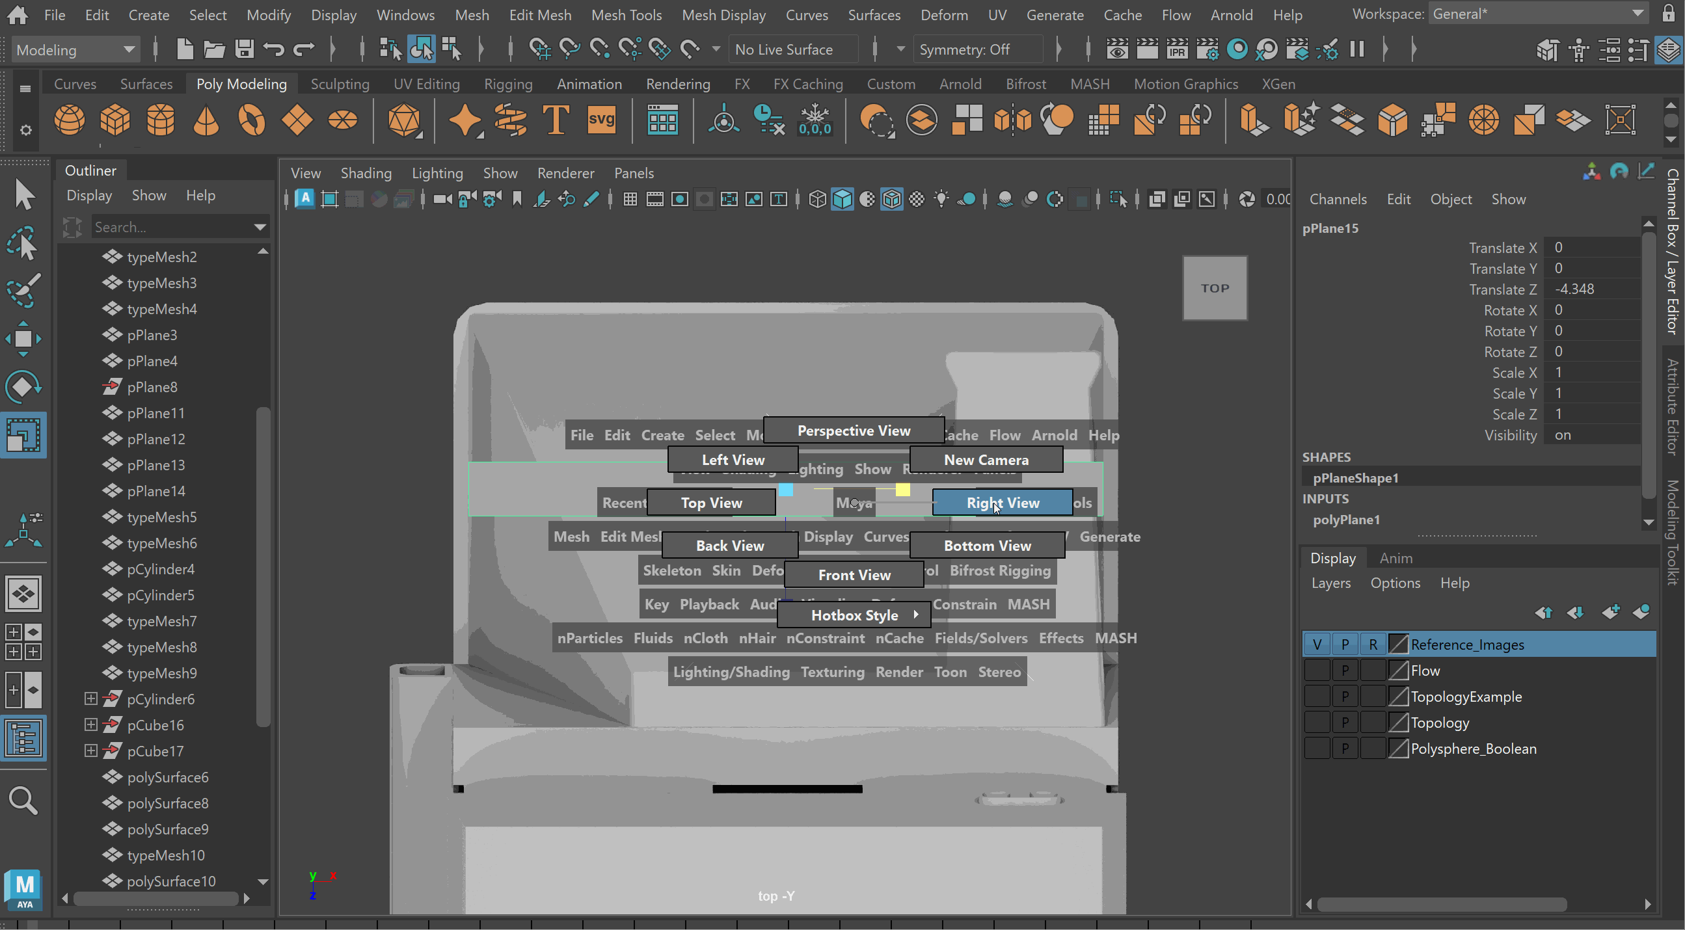
Task: Click the color swatch of Polysphere_Boolean layer
Action: [x=1398, y=749]
